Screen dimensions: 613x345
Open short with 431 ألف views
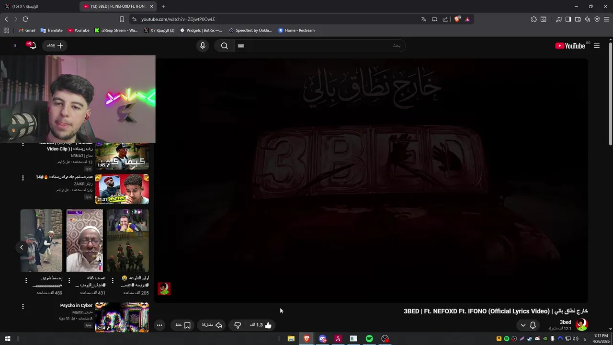[x=84, y=241]
